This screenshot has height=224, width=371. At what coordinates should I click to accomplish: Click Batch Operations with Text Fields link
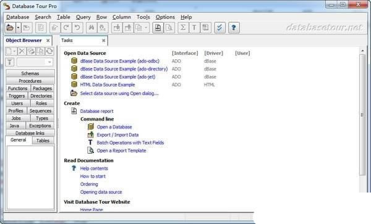click(x=130, y=143)
